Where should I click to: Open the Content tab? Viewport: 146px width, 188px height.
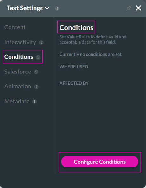tap(15, 27)
